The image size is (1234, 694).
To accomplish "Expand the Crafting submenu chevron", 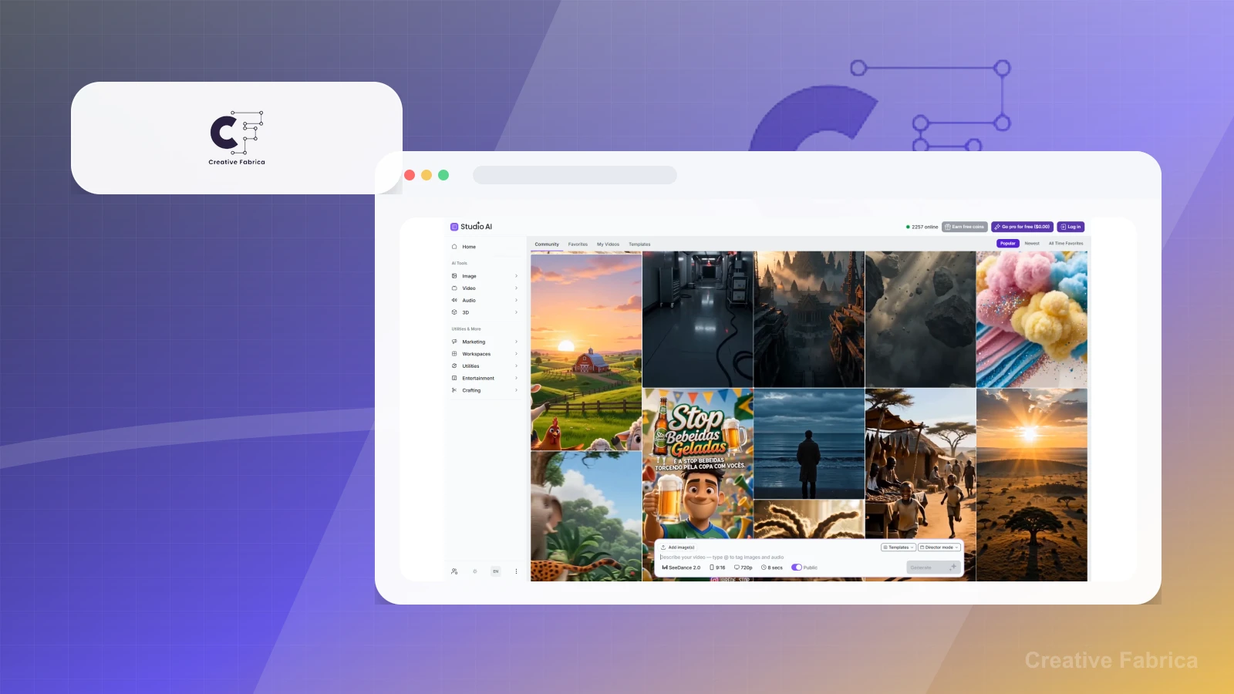I will 517,390.
